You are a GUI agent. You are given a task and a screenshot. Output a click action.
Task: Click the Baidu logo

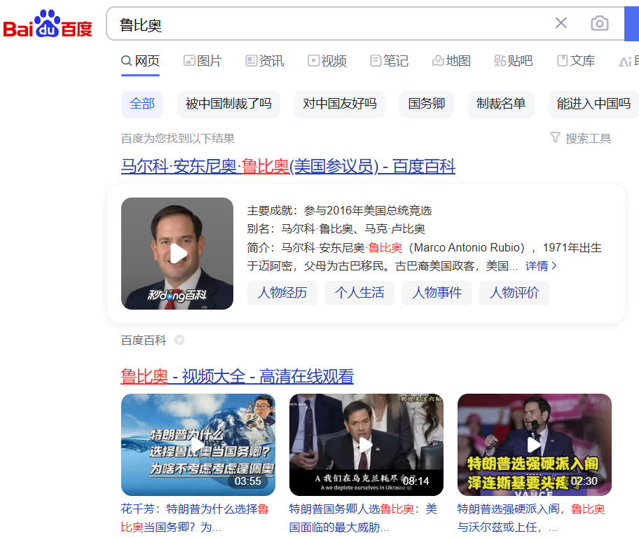point(47,24)
